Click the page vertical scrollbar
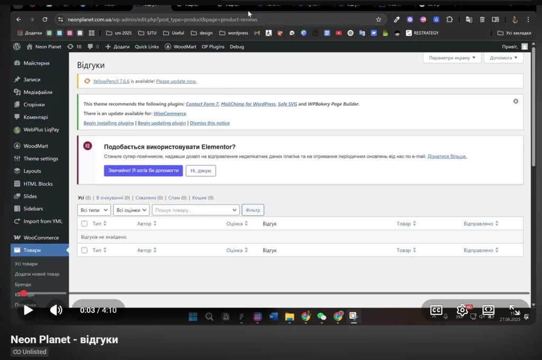This screenshot has height=360, width=542. coord(534,107)
